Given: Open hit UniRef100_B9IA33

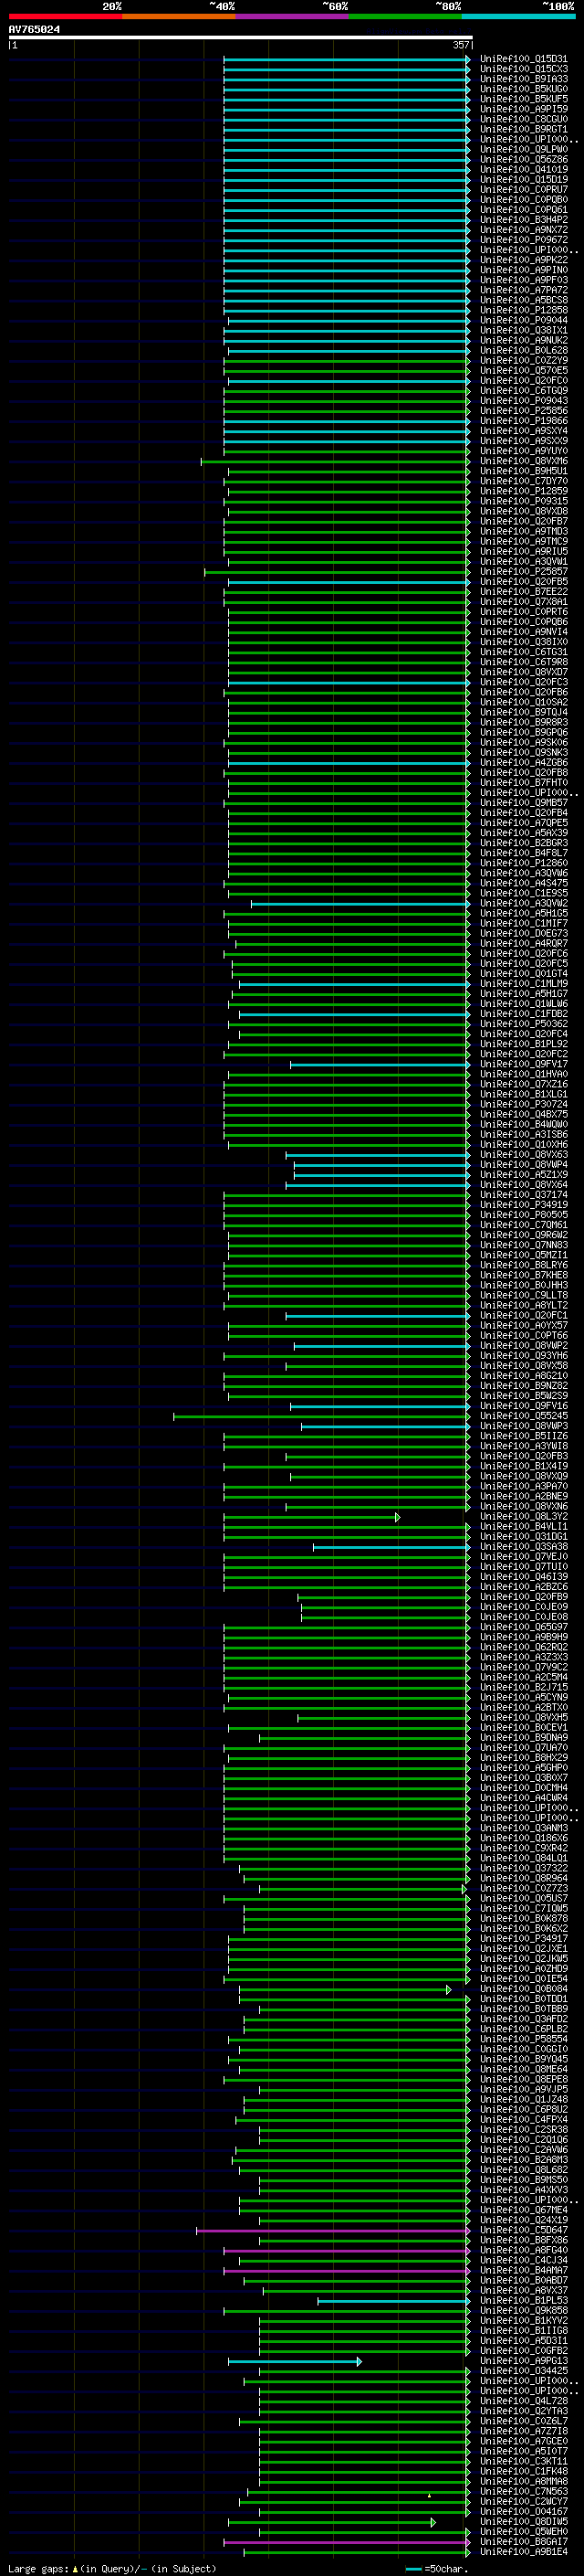Looking at the screenshot, I should (523, 80).
